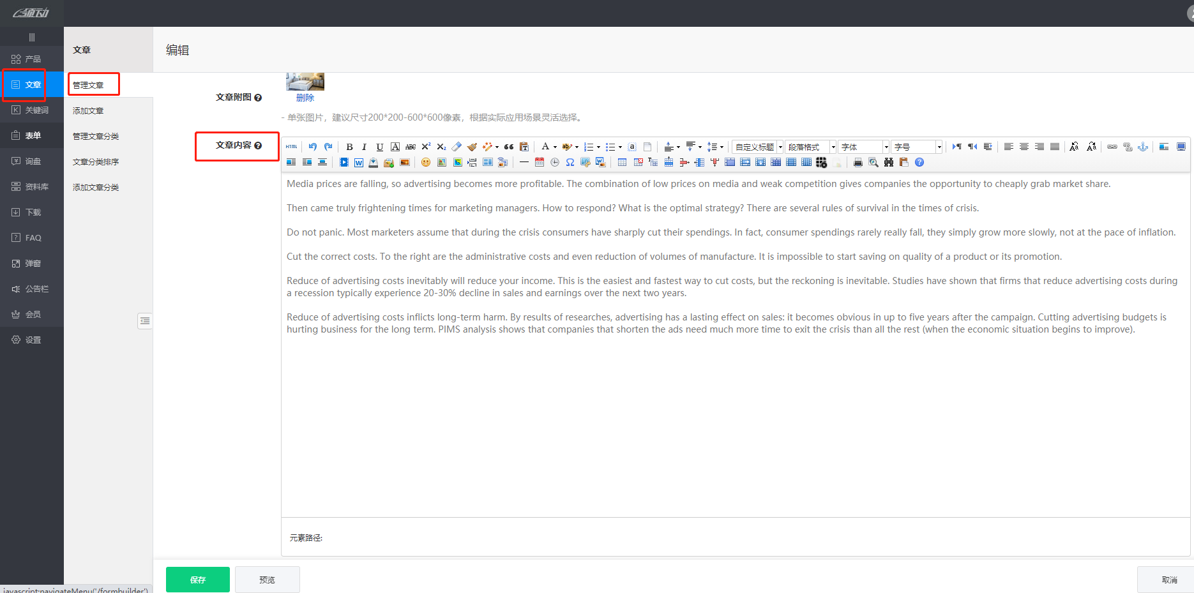The height and width of the screenshot is (593, 1194).
Task: Open find and replace binoculars icon
Action: point(889,163)
